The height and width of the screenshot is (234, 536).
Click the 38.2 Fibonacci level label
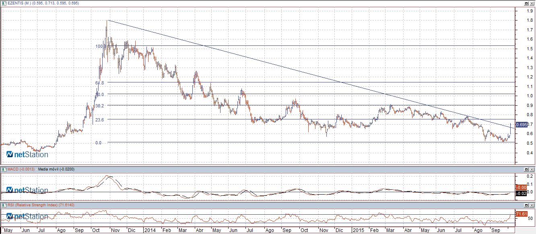101,106
